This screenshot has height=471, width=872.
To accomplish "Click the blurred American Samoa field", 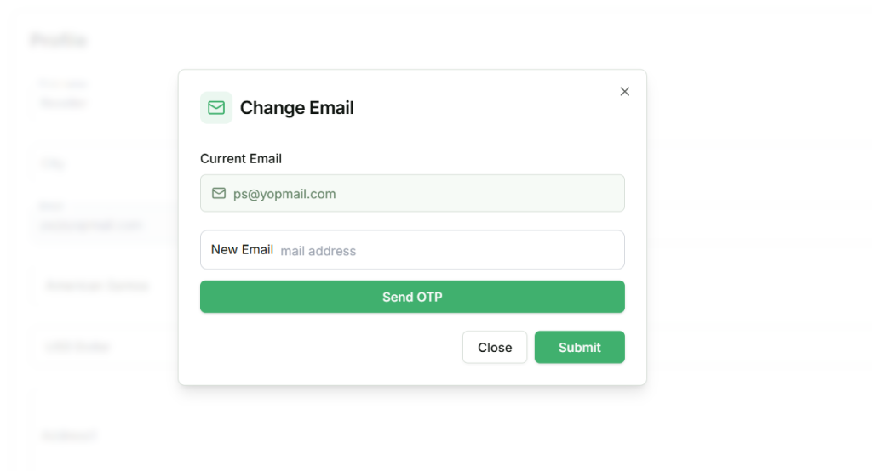I will click(x=96, y=286).
